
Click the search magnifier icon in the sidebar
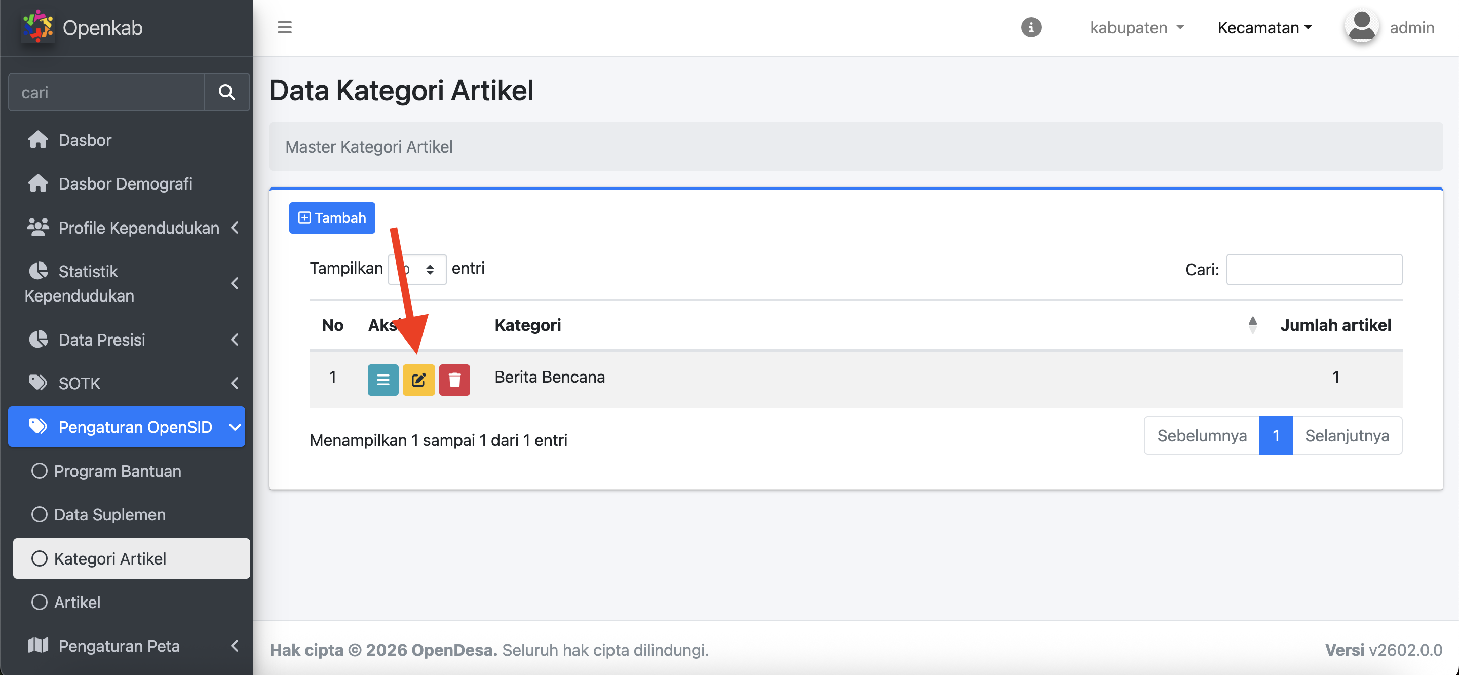pos(226,92)
